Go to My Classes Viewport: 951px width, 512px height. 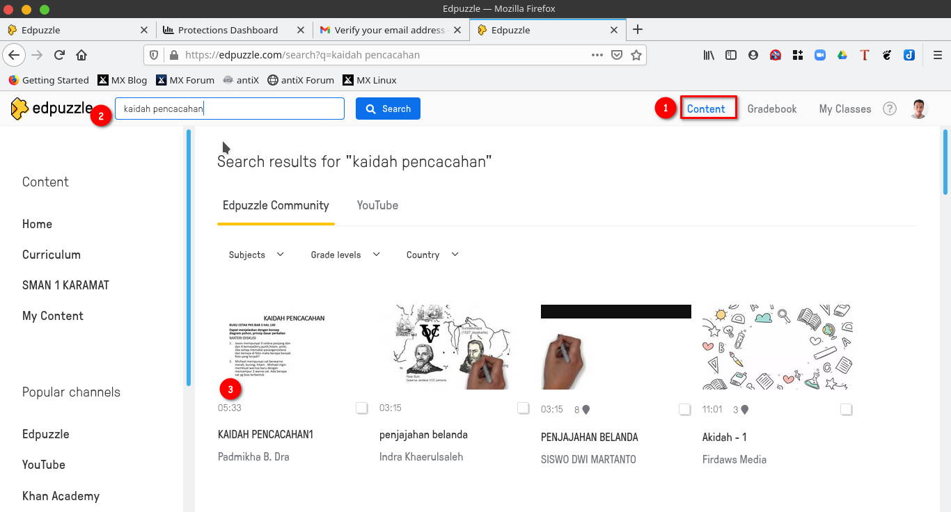point(845,109)
